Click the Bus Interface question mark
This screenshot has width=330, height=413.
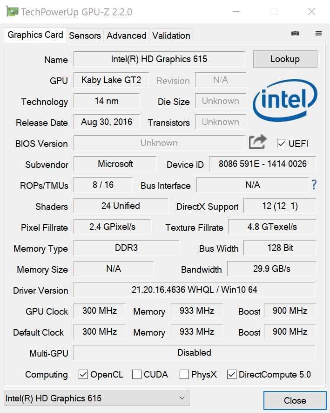(x=315, y=185)
